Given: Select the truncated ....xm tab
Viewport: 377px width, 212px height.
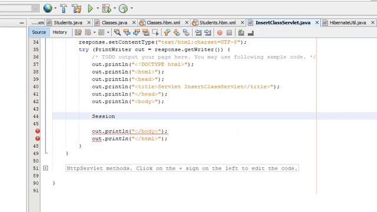Looking at the screenshot, I should tap(38, 22).
